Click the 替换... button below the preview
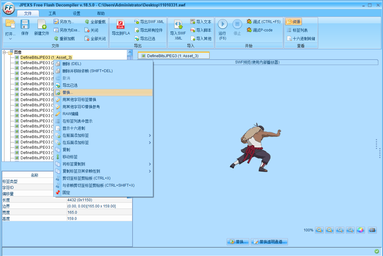This screenshot has height=256, width=383. [x=238, y=242]
